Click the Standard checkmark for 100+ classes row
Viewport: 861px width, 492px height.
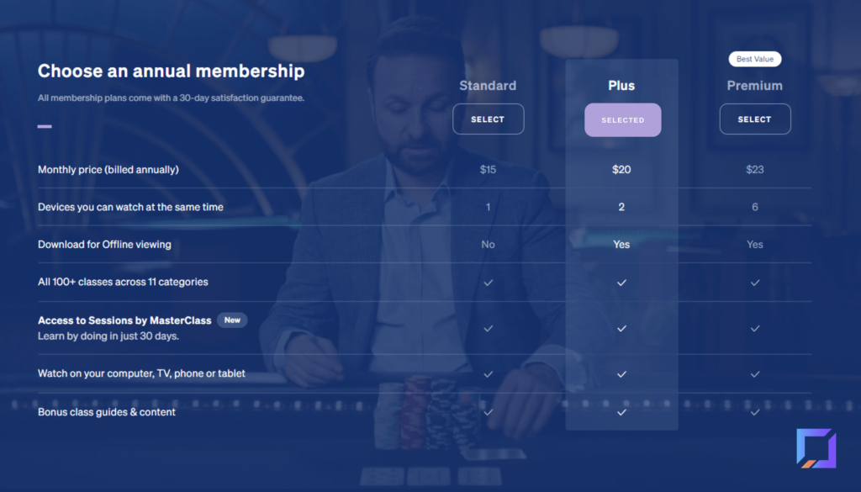[488, 283]
